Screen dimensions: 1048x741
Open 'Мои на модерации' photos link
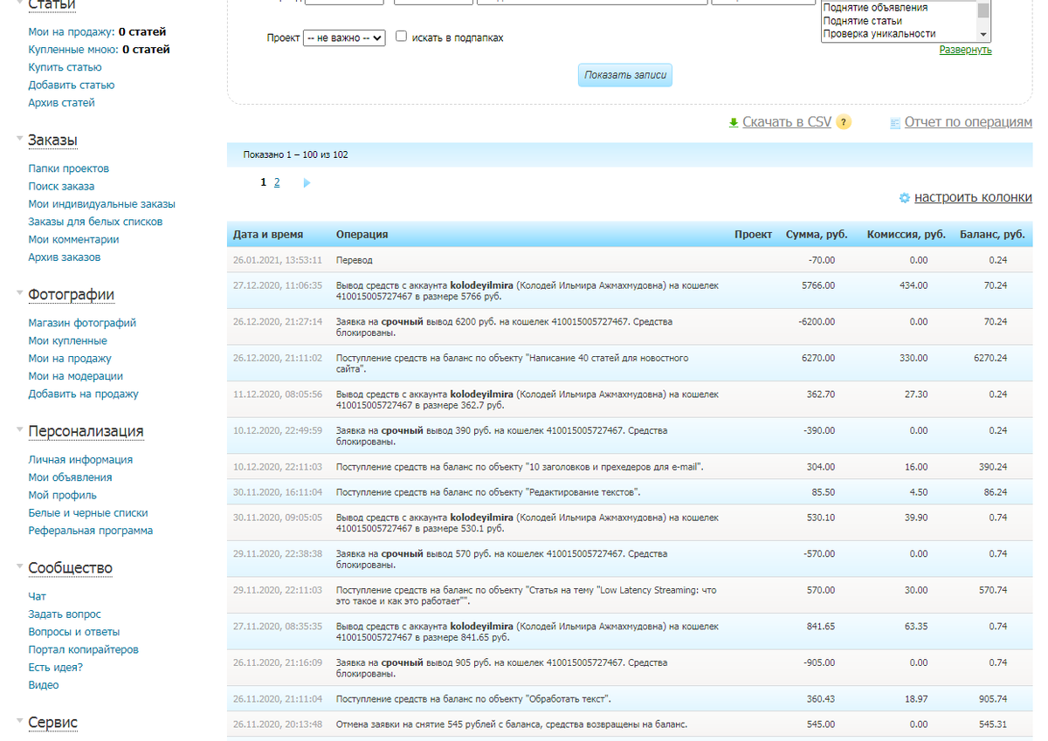(x=75, y=376)
